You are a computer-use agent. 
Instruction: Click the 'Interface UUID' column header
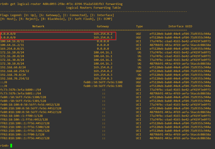180,26
